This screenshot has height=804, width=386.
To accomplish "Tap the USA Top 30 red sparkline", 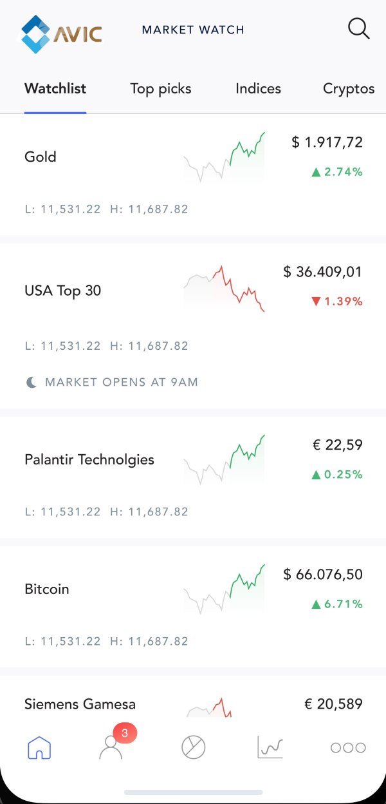I will coord(224,289).
